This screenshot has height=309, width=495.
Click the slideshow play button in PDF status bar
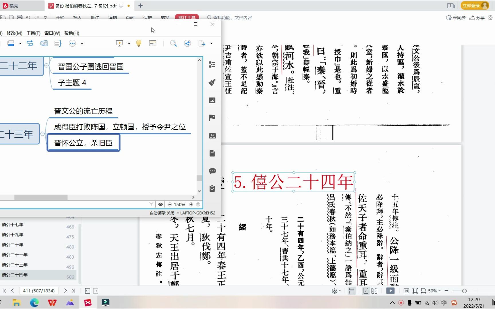coord(390,291)
